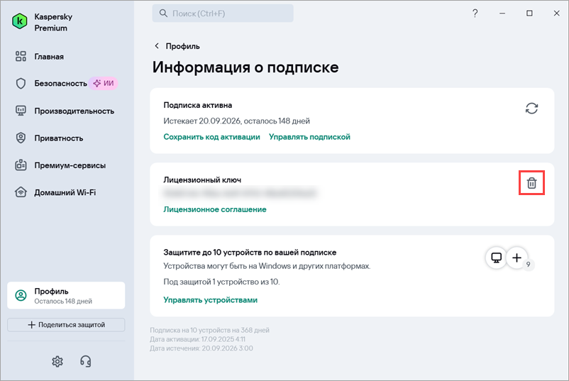Viewport: 569px width, 381px height.
Task: Click the text Под защитой 1 устройство из 10
Action: coord(221,282)
